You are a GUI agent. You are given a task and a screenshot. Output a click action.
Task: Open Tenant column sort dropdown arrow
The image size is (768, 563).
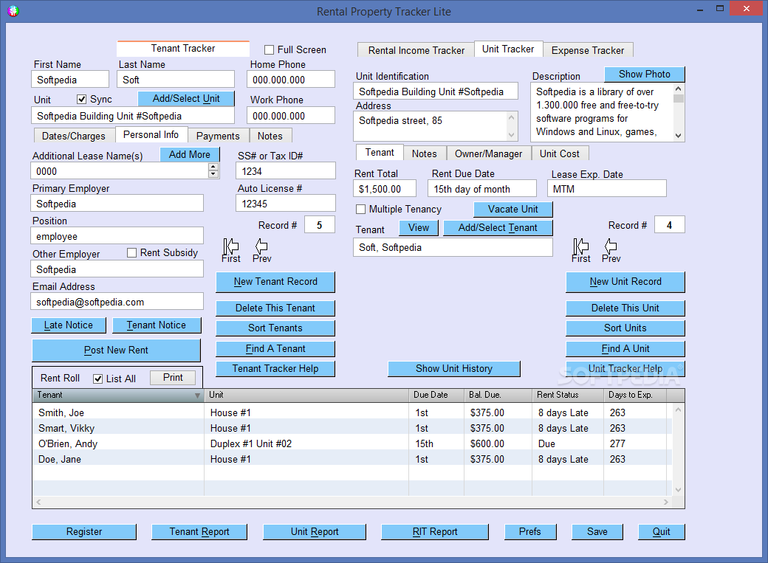197,395
